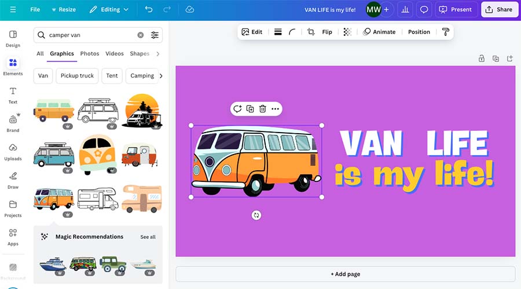Switch to the Videos tab
The height and width of the screenshot is (289, 521).
point(115,53)
